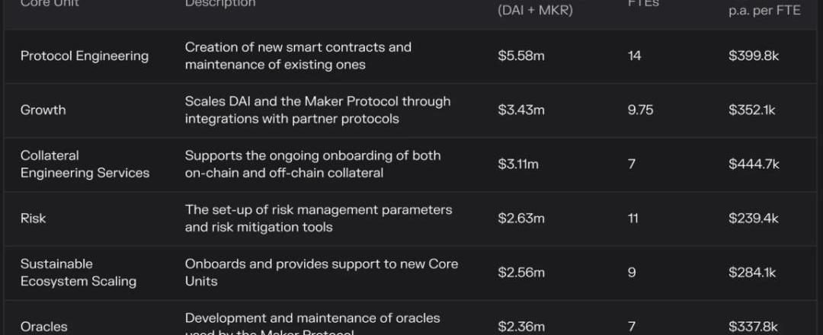Screen dimensions: 823x335
Task: Select the $2.63m Risk budget
Action: tap(521, 218)
